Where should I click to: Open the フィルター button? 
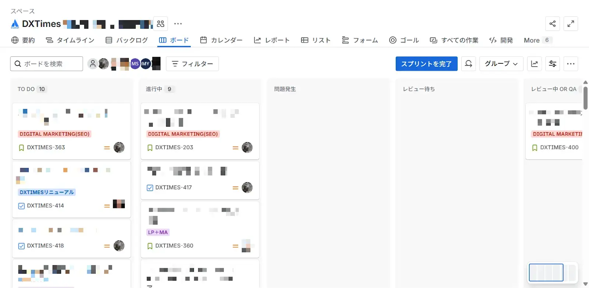192,64
